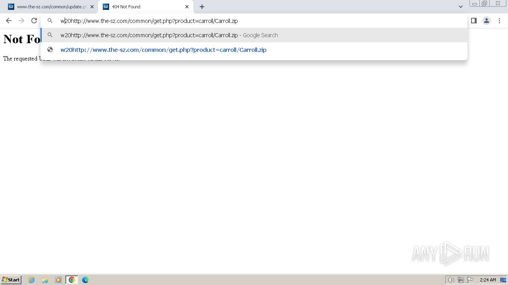
Task: Open the Windows Start menu
Action: [x=11, y=279]
